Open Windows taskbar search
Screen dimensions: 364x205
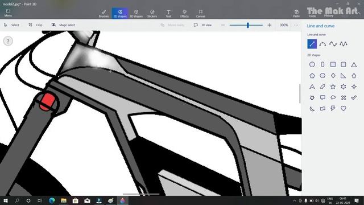(x=17, y=200)
